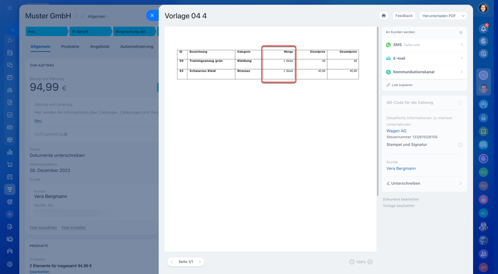Switch to Produkte tab
Screen dimensions: 498x274
point(70,47)
